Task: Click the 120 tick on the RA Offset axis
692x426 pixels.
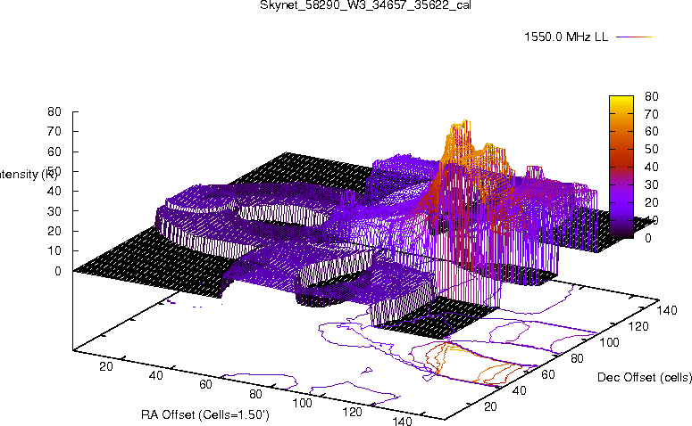Action: pyautogui.click(x=352, y=412)
